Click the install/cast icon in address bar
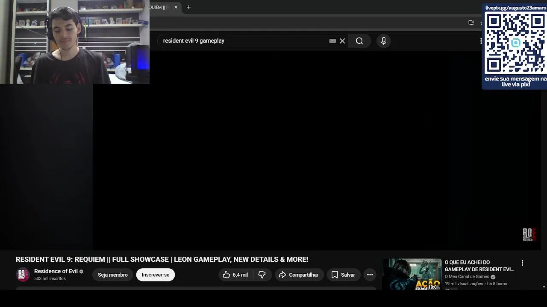This screenshot has height=307, width=547. 471,23
